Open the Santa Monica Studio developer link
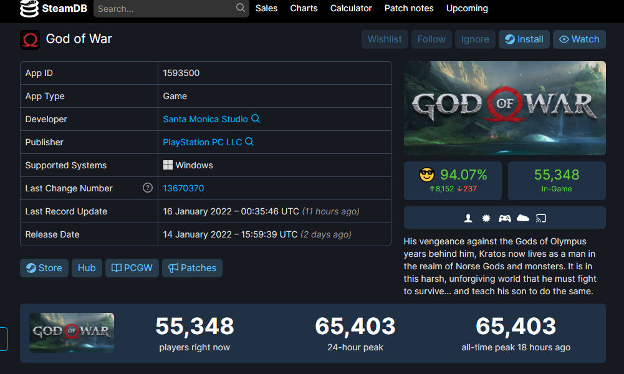Viewport: 624px width, 374px height. click(x=205, y=119)
